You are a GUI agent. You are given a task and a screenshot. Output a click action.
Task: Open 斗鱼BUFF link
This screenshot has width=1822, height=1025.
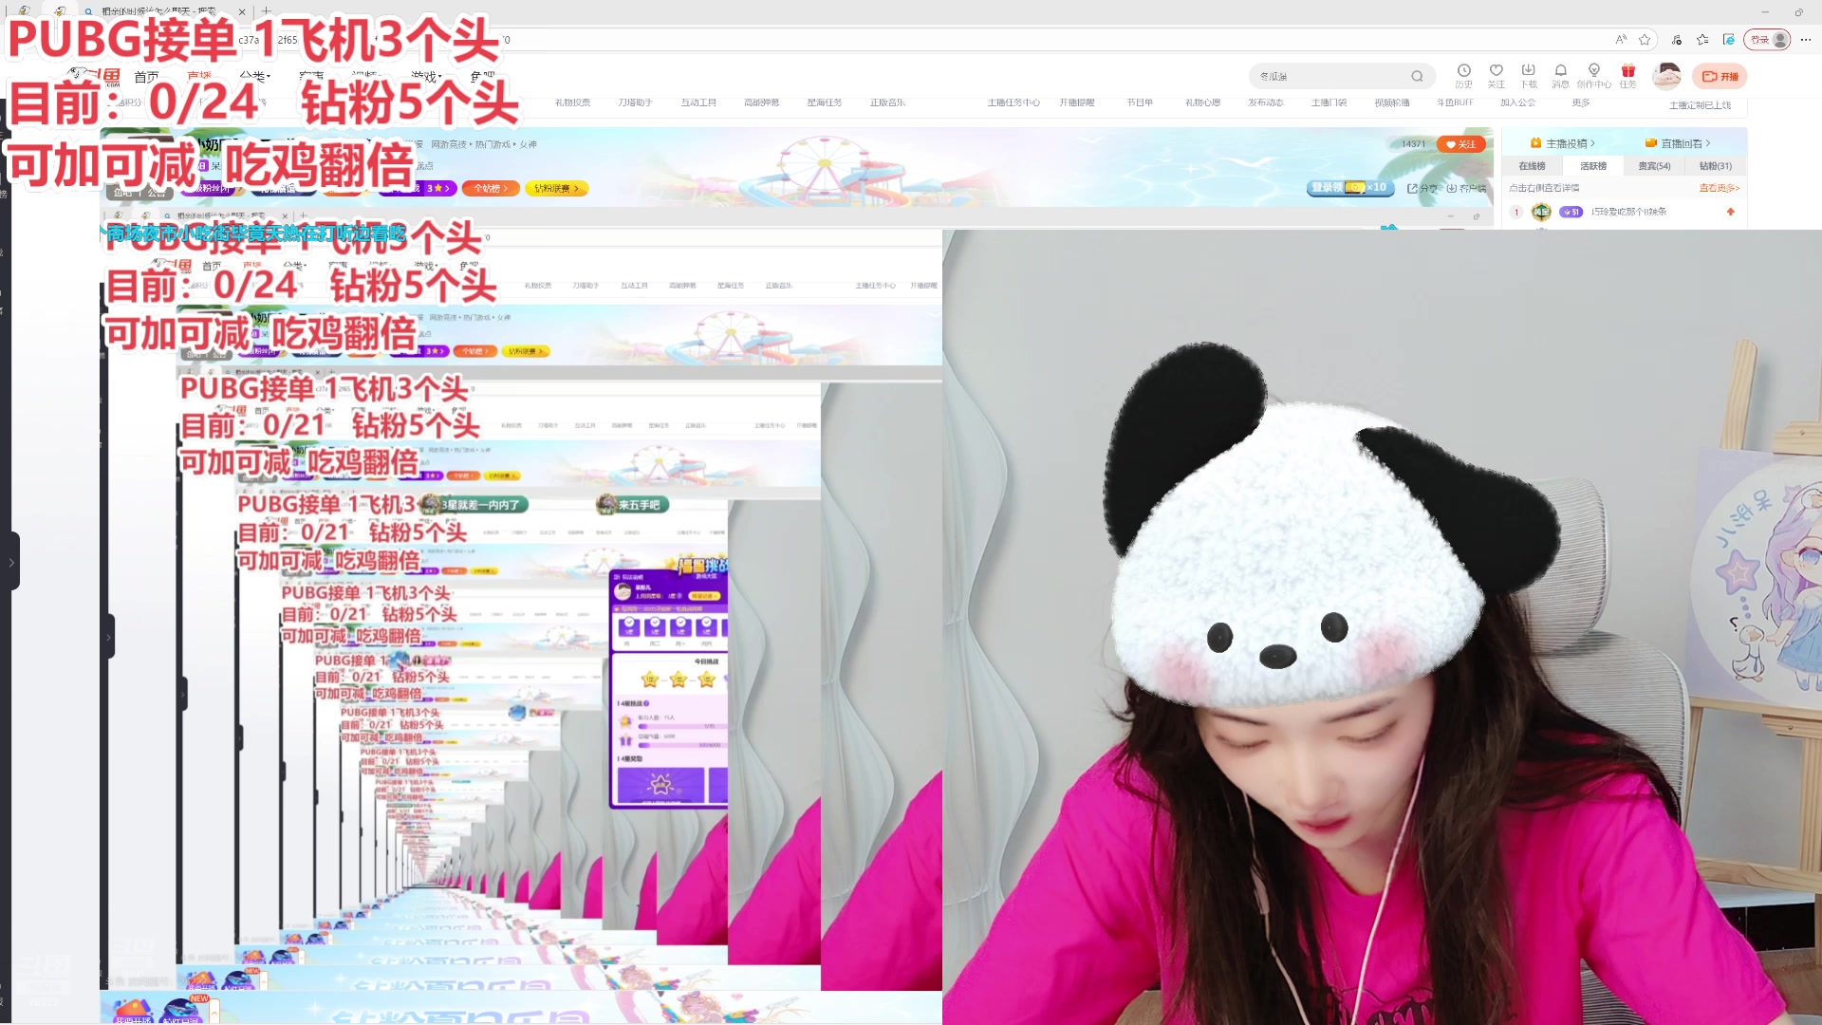click(x=1455, y=102)
